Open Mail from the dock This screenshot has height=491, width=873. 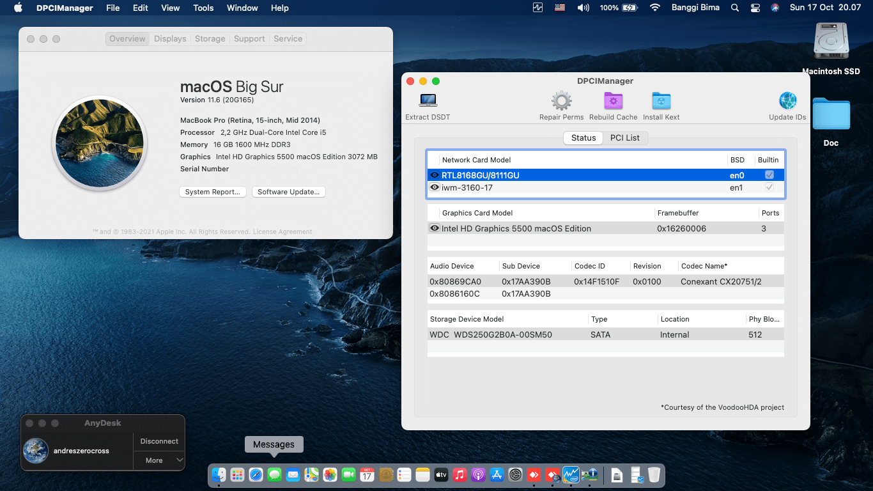point(293,475)
